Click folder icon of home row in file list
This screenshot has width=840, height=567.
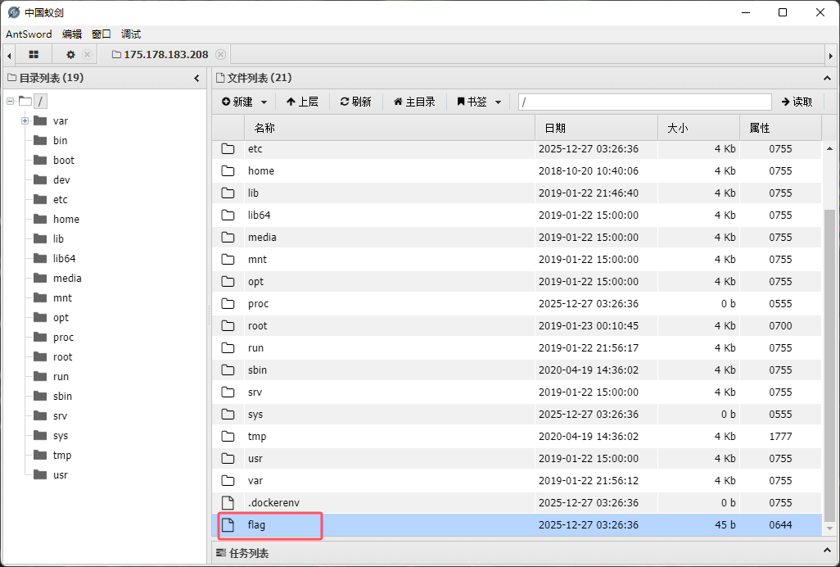point(228,171)
